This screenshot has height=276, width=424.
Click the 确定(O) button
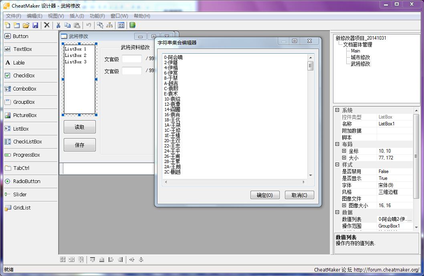tap(264, 195)
